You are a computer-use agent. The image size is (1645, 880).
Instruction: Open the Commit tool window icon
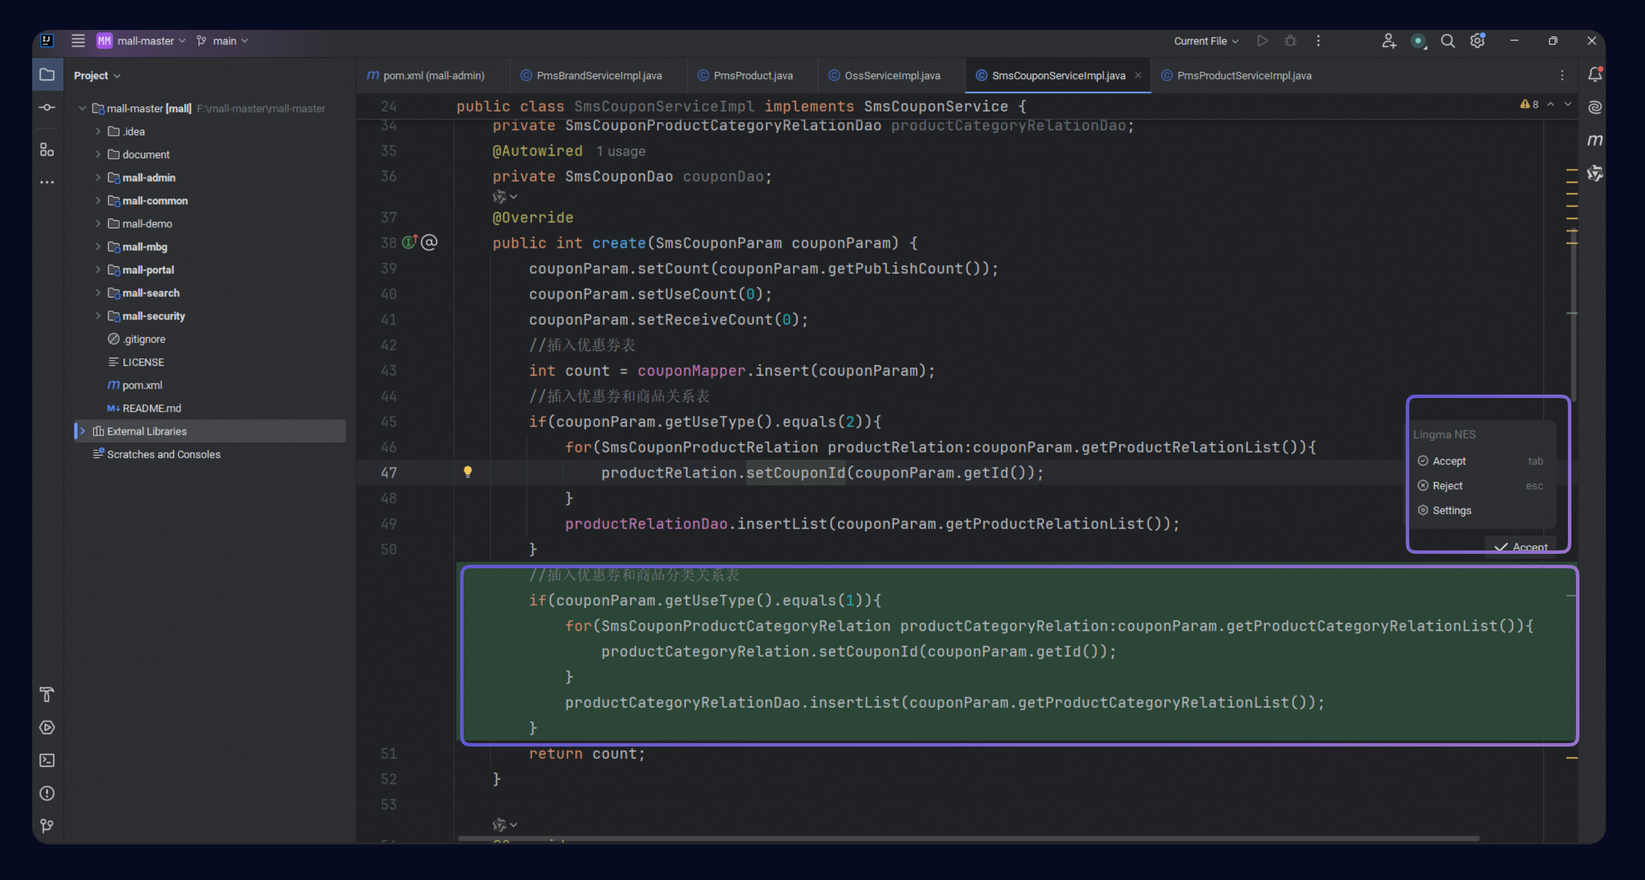(47, 108)
